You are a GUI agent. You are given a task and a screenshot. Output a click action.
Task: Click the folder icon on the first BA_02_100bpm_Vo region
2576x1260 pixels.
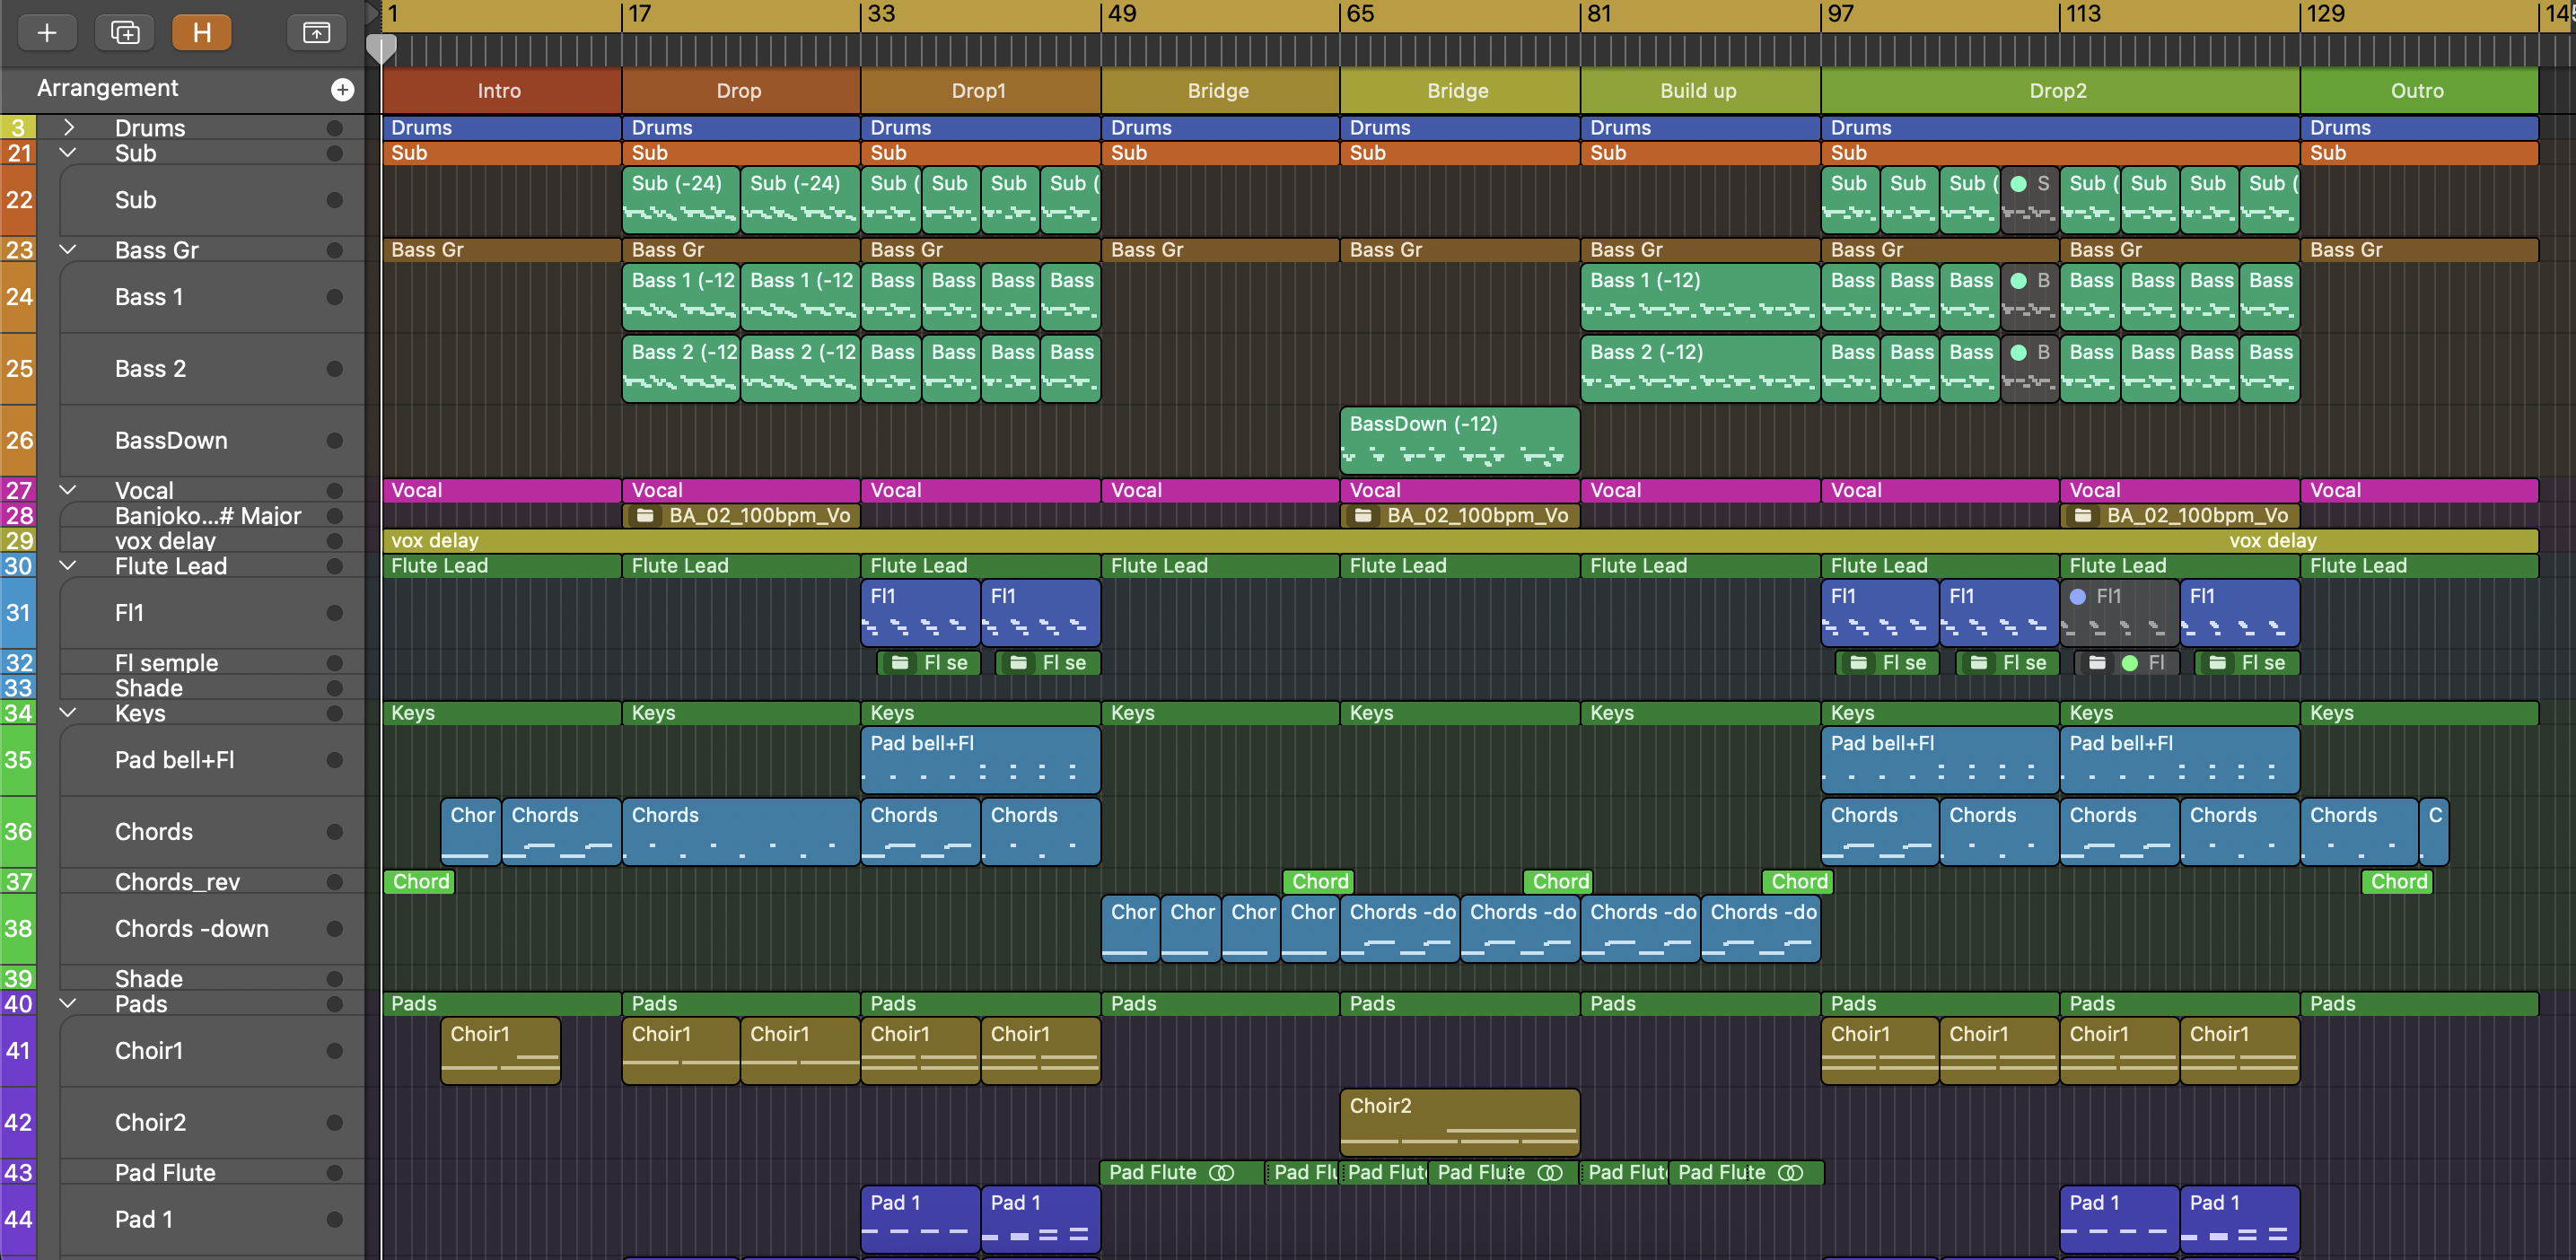pyautogui.click(x=645, y=516)
